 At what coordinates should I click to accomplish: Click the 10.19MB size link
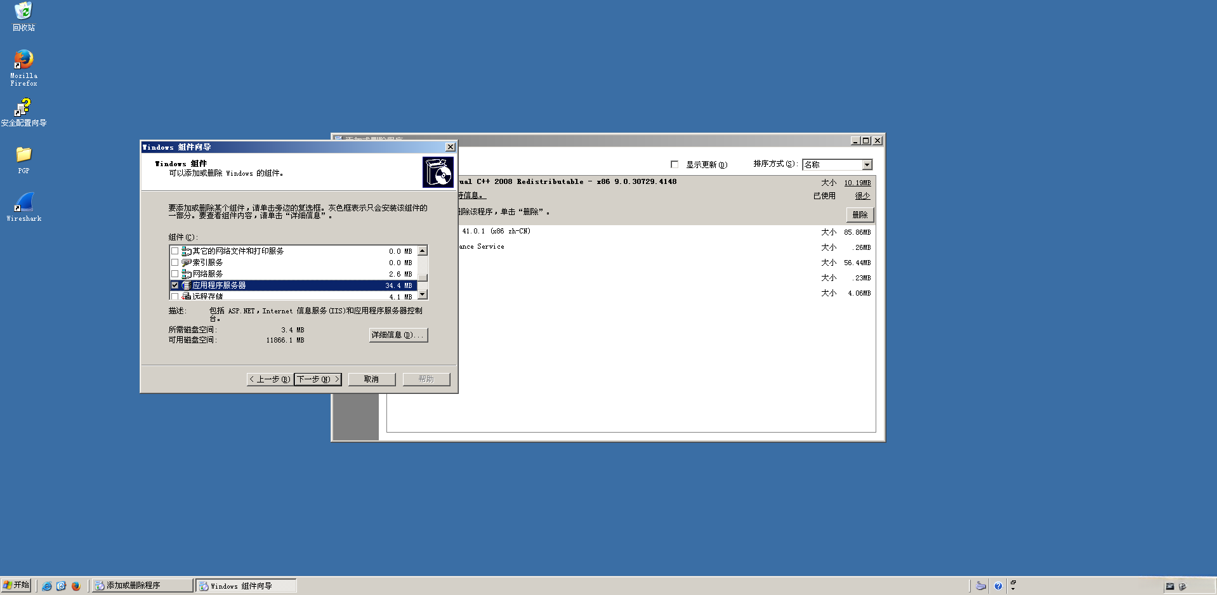(x=857, y=183)
